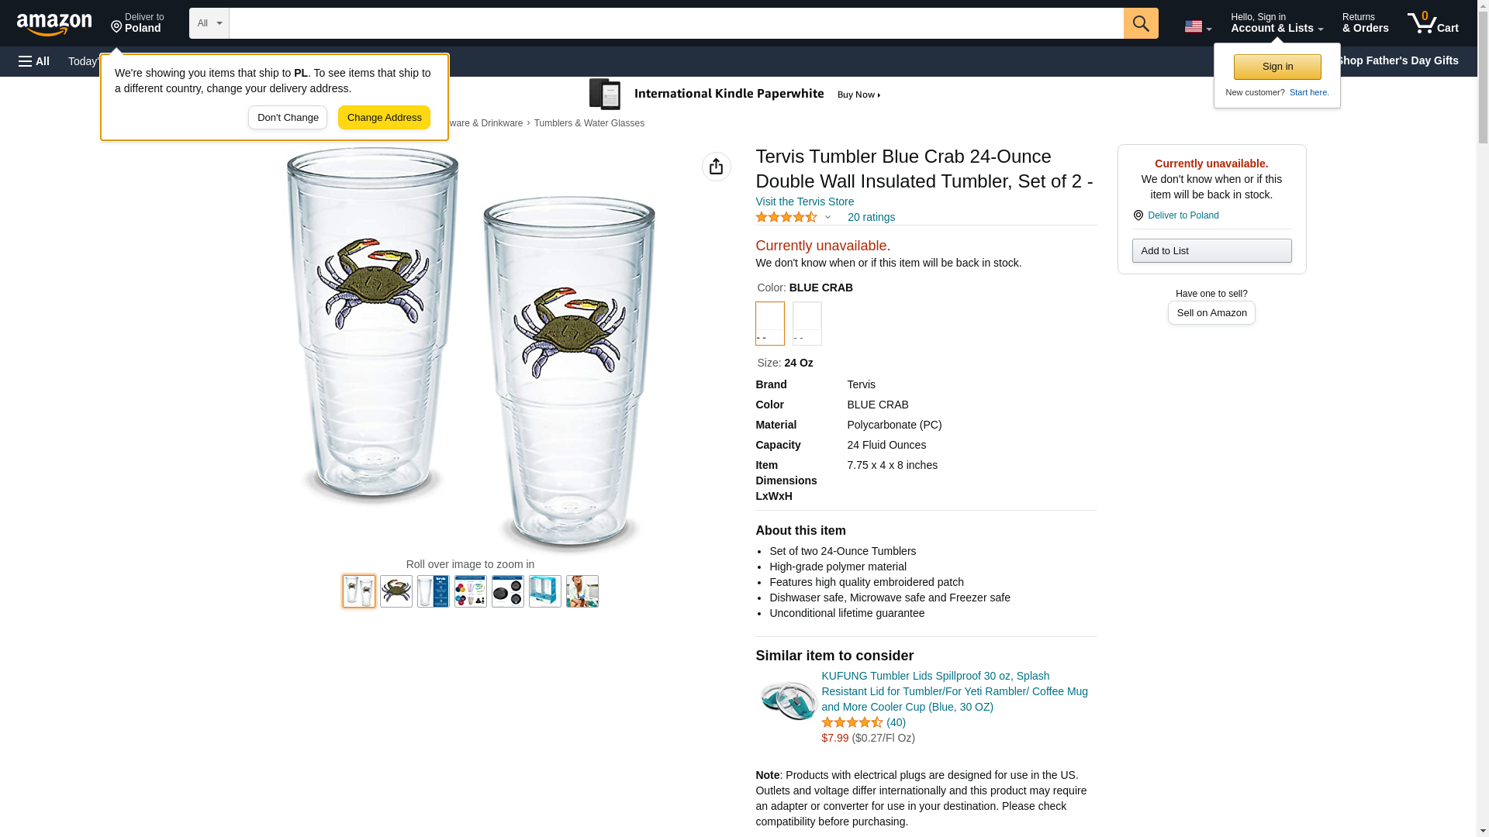Click the magnifying glass search button
The width and height of the screenshot is (1489, 837).
(x=1140, y=23)
